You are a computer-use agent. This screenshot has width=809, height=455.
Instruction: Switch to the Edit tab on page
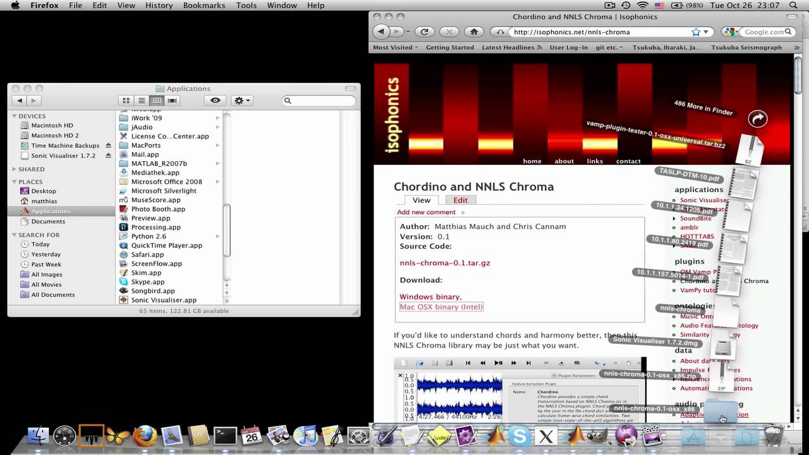click(461, 200)
